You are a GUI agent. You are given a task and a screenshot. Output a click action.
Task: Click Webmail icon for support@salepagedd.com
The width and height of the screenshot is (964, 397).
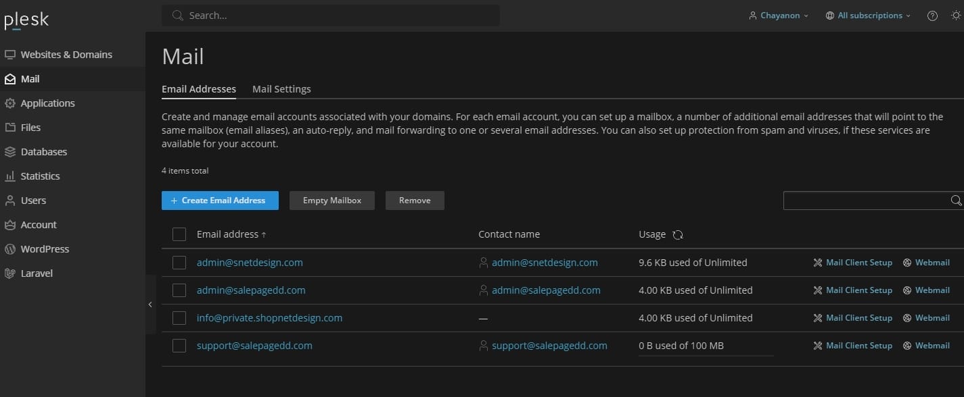point(907,346)
